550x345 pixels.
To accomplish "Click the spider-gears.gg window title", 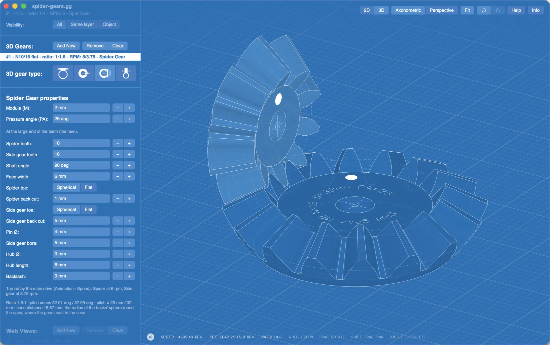I will [x=52, y=6].
